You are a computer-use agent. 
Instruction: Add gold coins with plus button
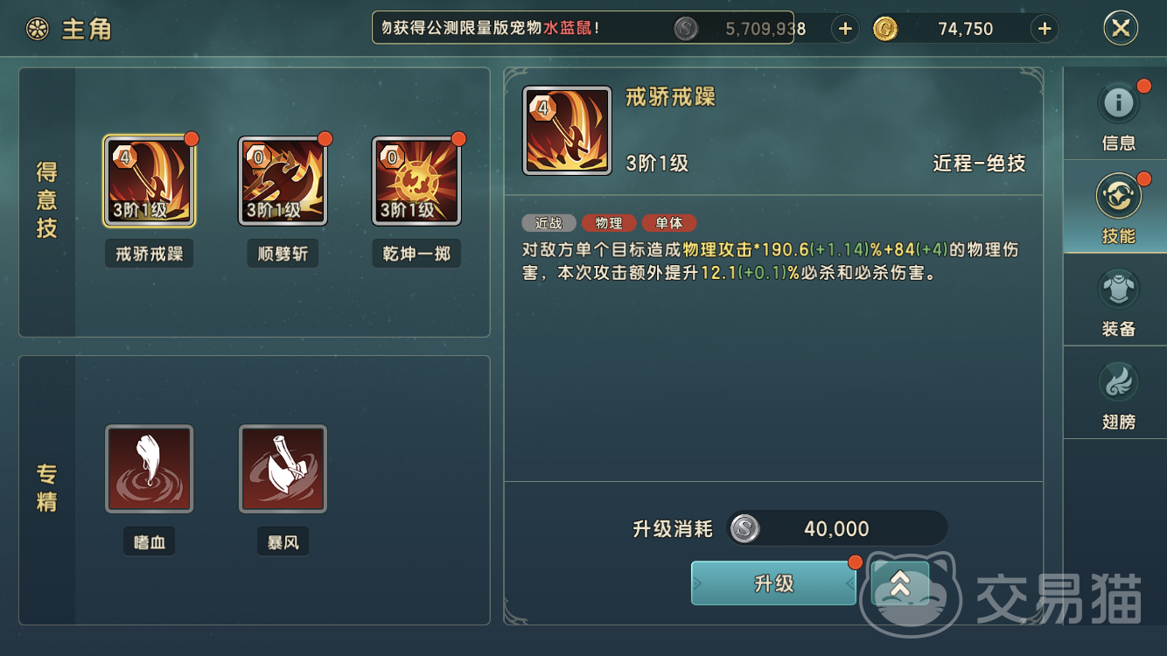1045,29
